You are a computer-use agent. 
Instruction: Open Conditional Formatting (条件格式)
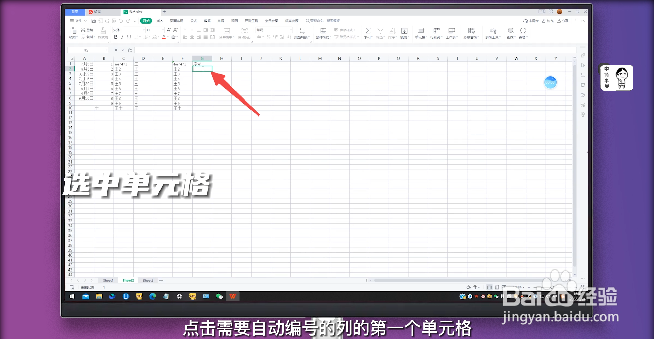(x=323, y=33)
